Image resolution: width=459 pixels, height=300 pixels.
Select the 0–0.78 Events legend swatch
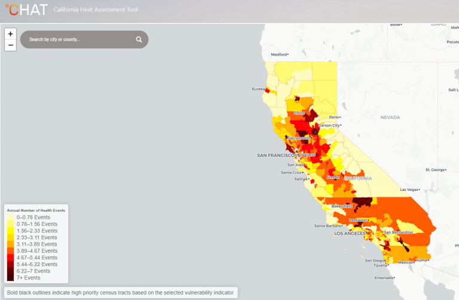click(x=11, y=217)
